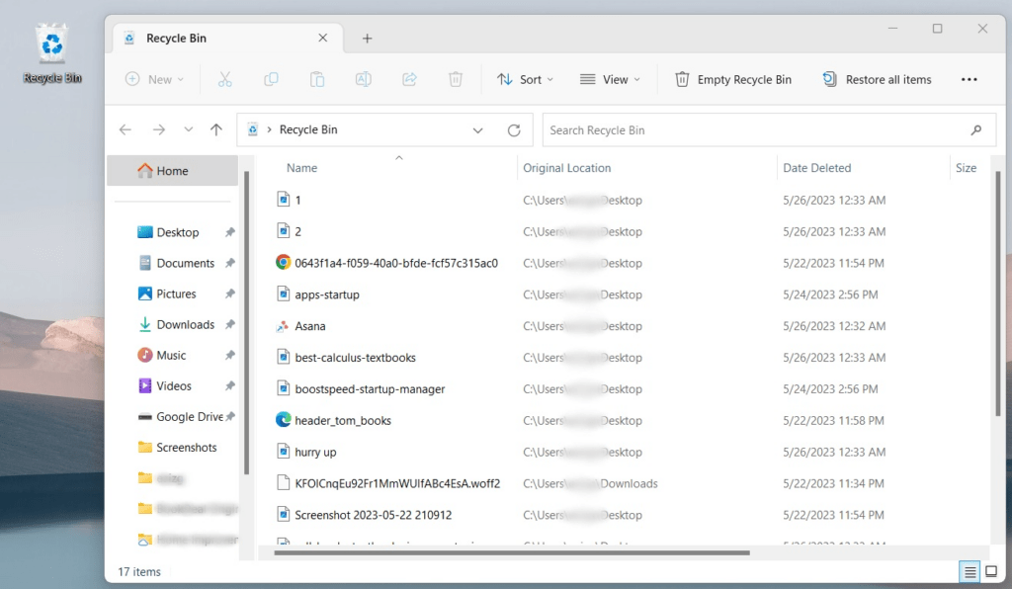Click the Empty Recycle Bin button
The image size is (1012, 589).
point(733,79)
